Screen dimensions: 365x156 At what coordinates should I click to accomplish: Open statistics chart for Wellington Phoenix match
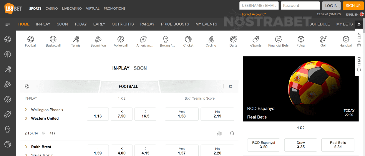pyautogui.click(x=219, y=133)
